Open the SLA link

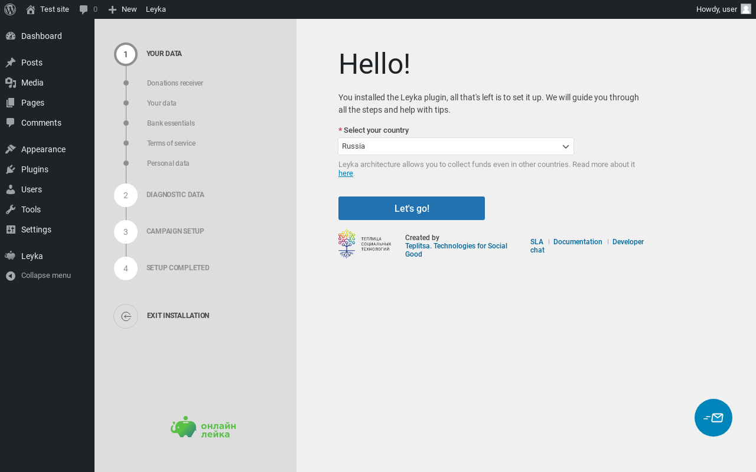537,242
